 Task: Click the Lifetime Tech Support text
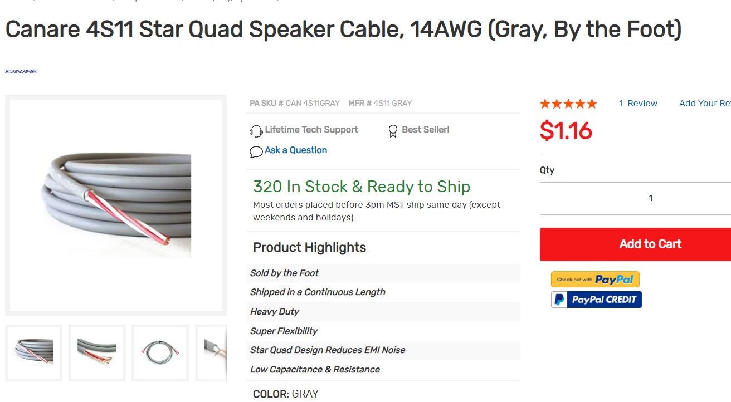(x=311, y=130)
